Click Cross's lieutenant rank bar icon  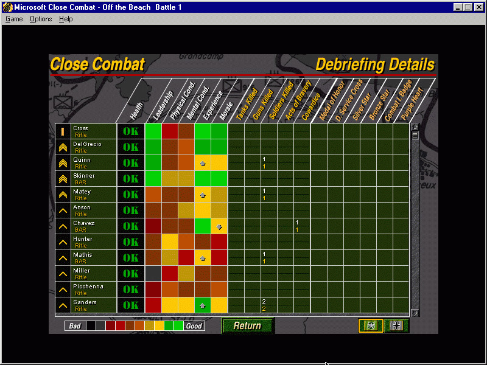point(63,131)
